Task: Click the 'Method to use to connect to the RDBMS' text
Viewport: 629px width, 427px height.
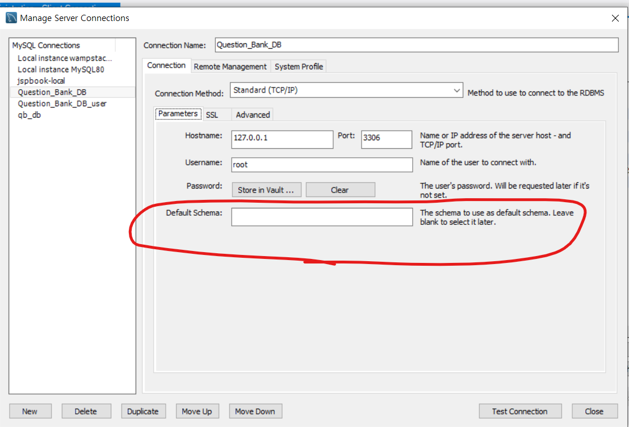Action: click(535, 93)
